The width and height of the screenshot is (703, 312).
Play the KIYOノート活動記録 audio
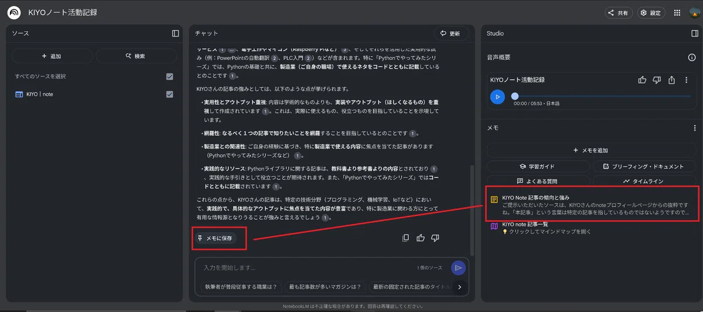(497, 97)
